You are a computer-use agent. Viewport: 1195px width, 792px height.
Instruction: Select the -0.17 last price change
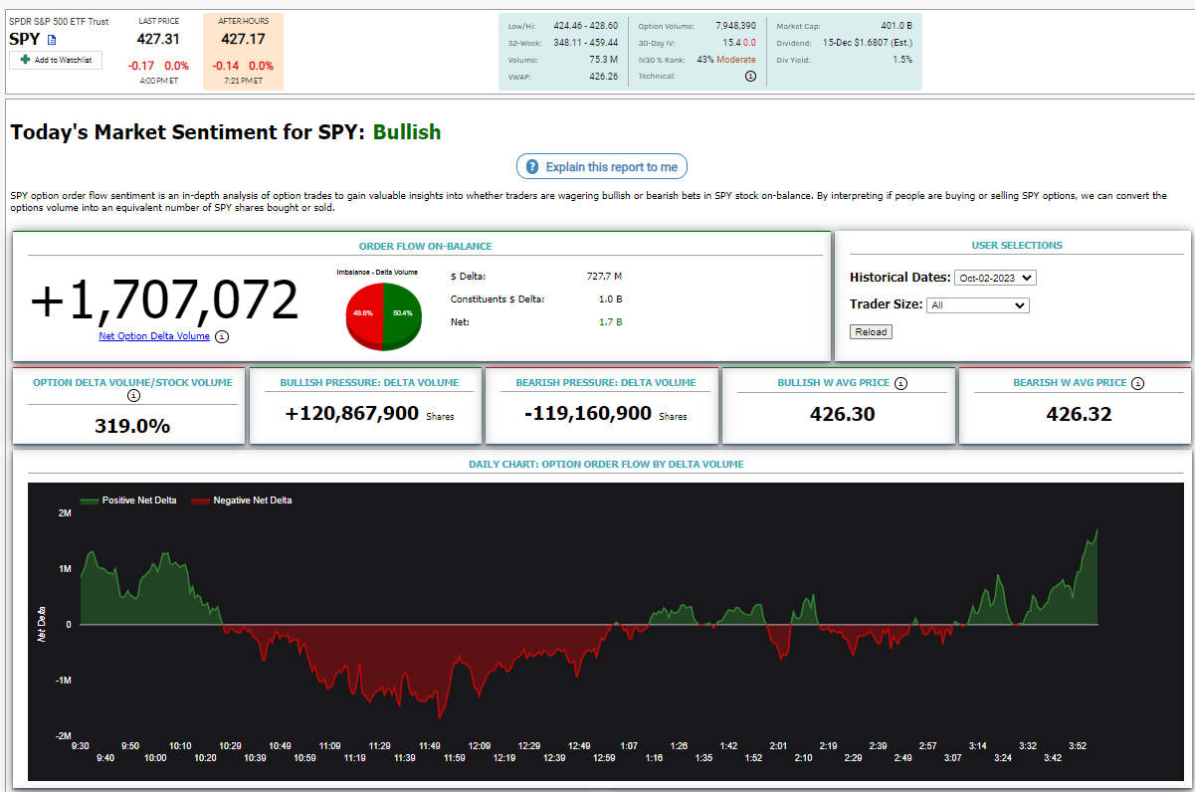(x=141, y=66)
